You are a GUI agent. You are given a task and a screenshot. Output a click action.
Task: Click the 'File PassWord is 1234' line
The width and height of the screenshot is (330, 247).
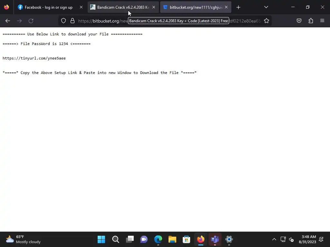point(46,44)
